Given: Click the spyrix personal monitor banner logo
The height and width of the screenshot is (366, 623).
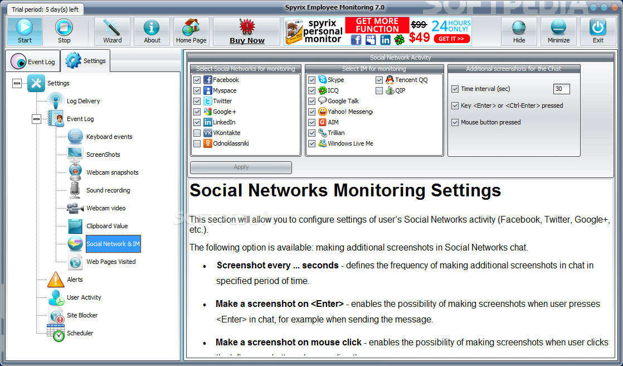Looking at the screenshot, I should pyautogui.click(x=314, y=31).
